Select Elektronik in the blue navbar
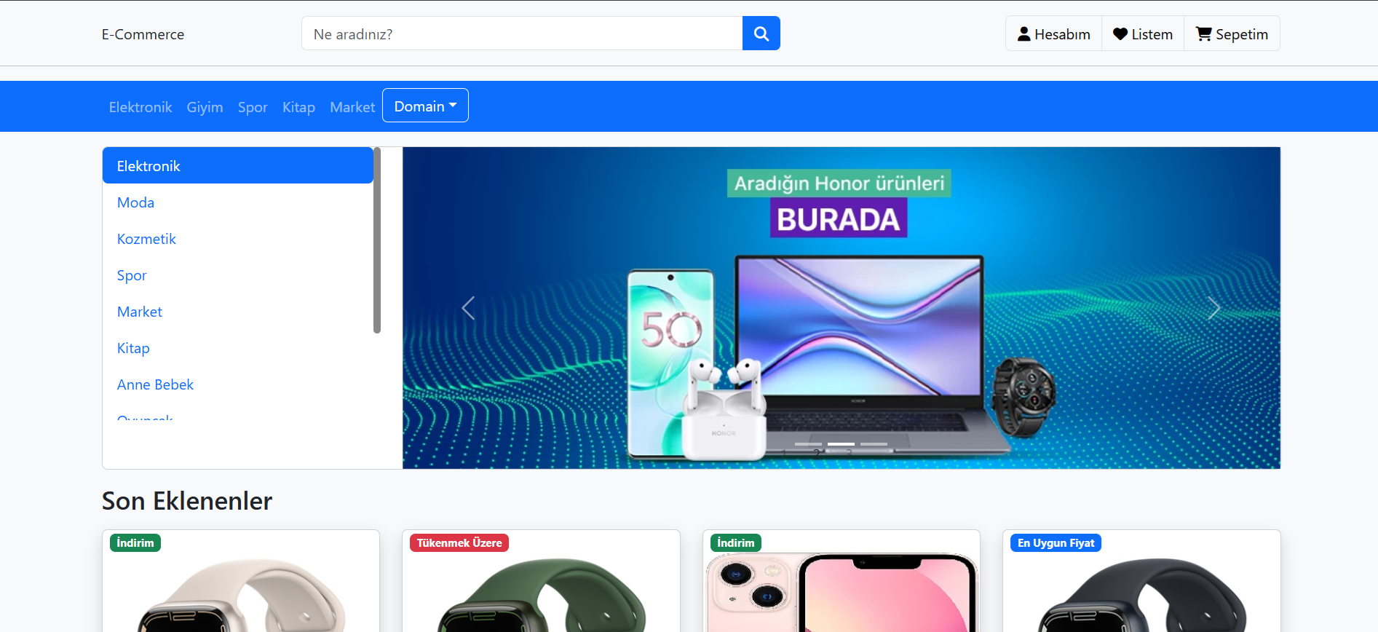The image size is (1378, 632). 140,107
